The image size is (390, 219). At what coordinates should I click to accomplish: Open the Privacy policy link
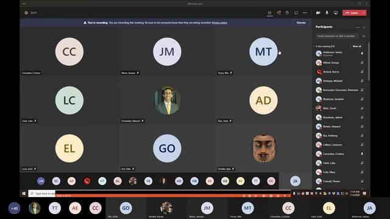219,23
